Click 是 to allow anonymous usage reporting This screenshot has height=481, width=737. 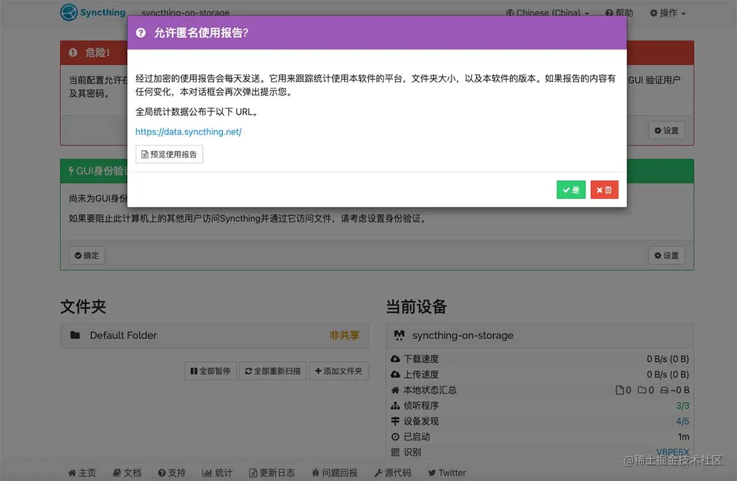[x=571, y=190]
